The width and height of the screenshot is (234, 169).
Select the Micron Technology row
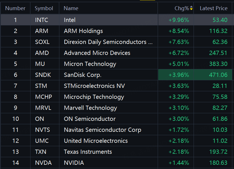point(90,64)
